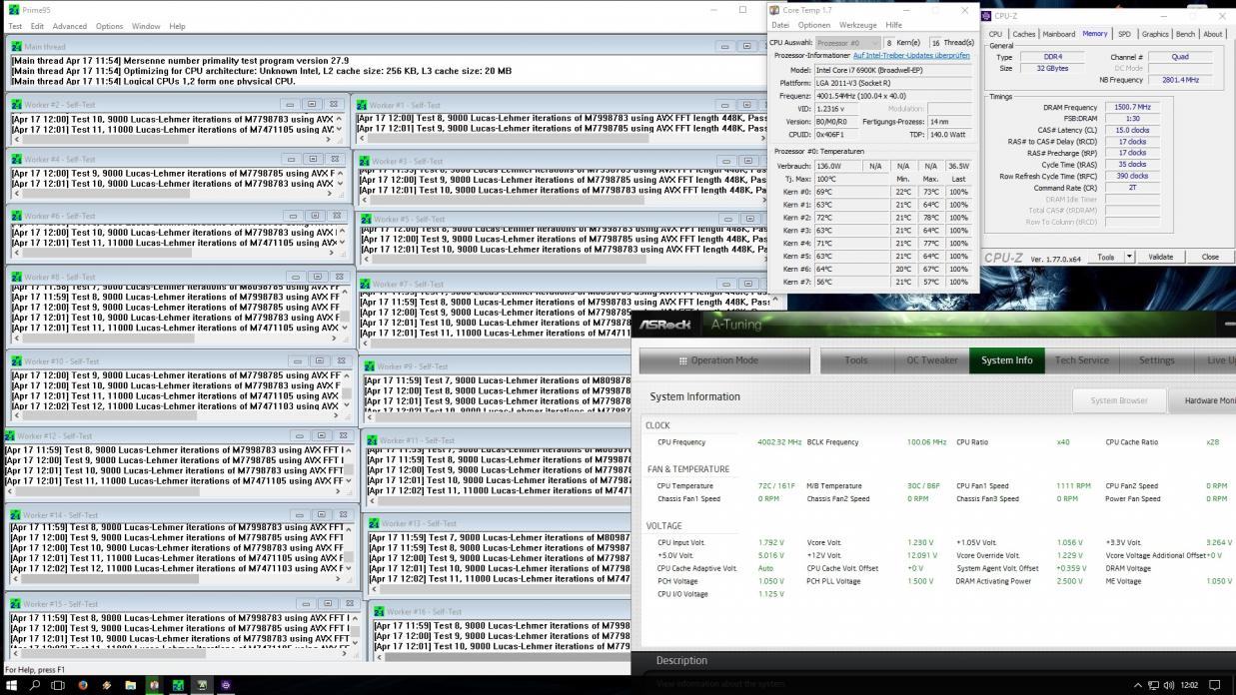Click the Worker #12 window icon
Screen dimensions: 1236x695
point(10,435)
